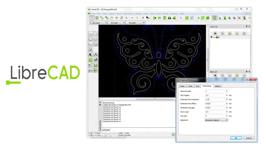Remove layer with the green minus icon
Screen dimensions: 266x152
[237, 33]
